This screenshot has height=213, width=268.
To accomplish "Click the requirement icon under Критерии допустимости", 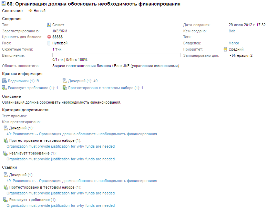I will point(6,153).
